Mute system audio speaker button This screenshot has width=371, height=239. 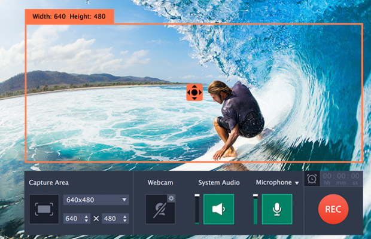coord(218,209)
